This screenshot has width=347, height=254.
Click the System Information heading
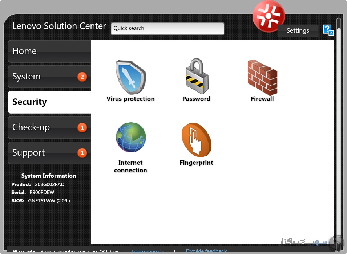pos(49,176)
